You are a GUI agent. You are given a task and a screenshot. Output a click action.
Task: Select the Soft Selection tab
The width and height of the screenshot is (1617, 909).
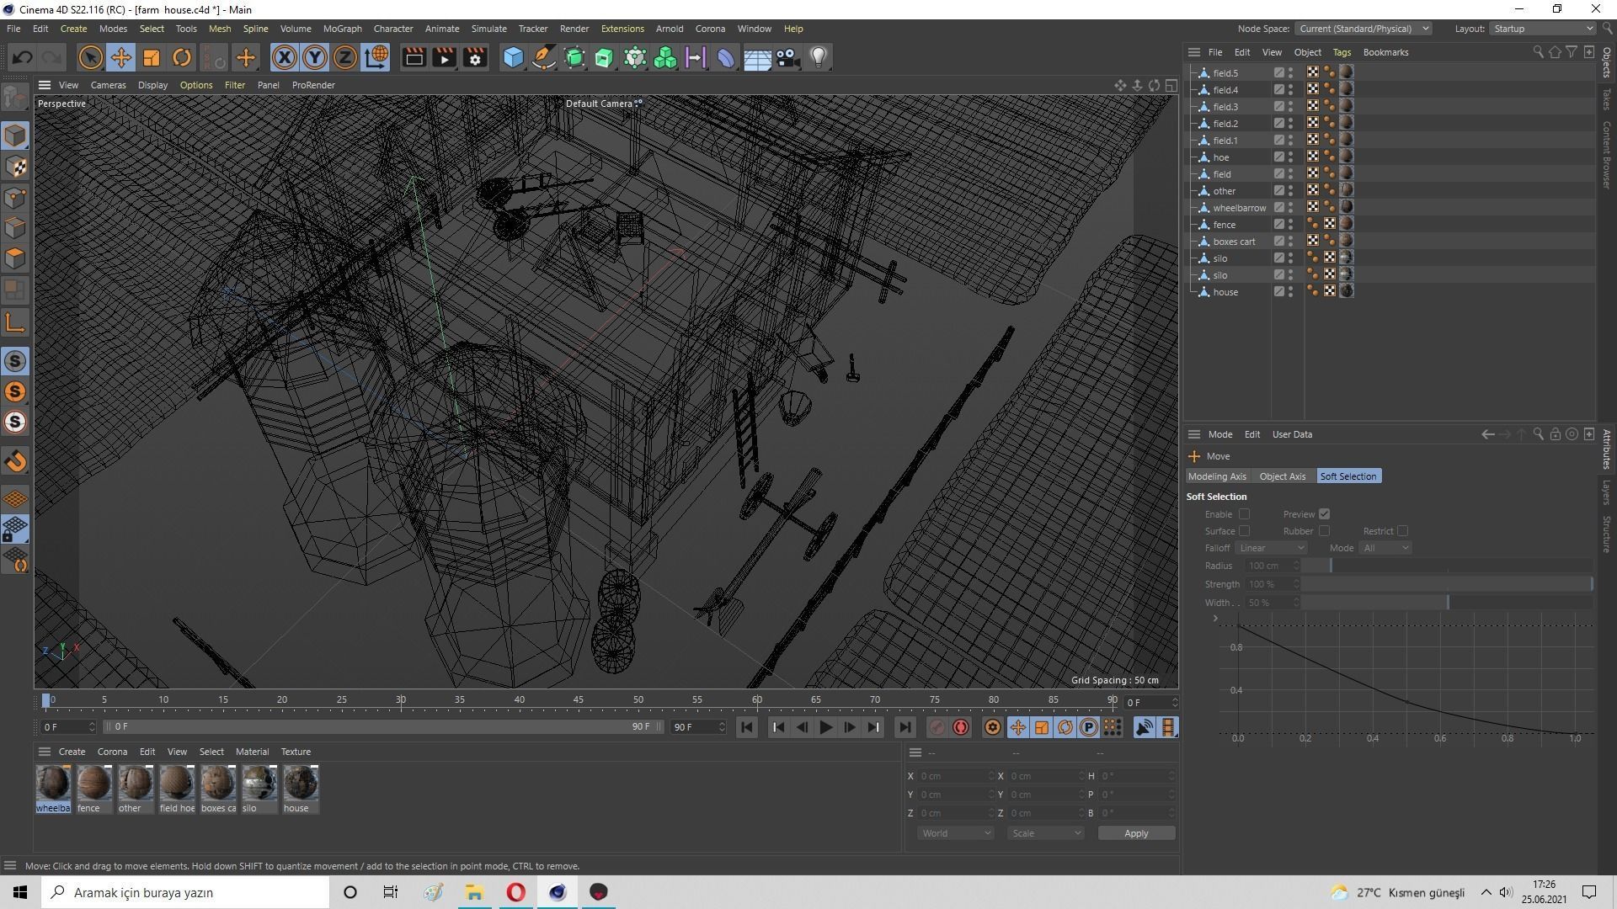pyautogui.click(x=1347, y=476)
